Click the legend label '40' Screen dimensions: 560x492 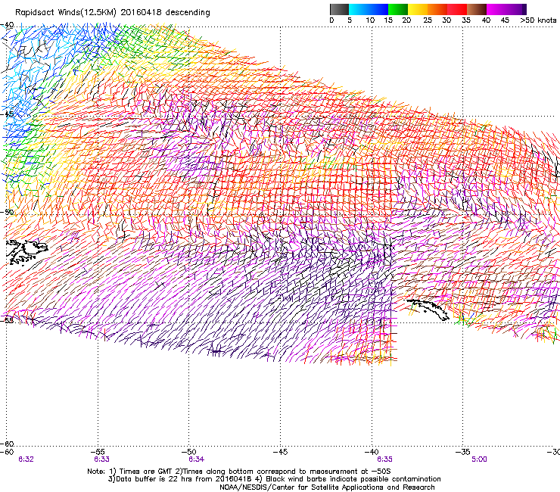click(486, 20)
